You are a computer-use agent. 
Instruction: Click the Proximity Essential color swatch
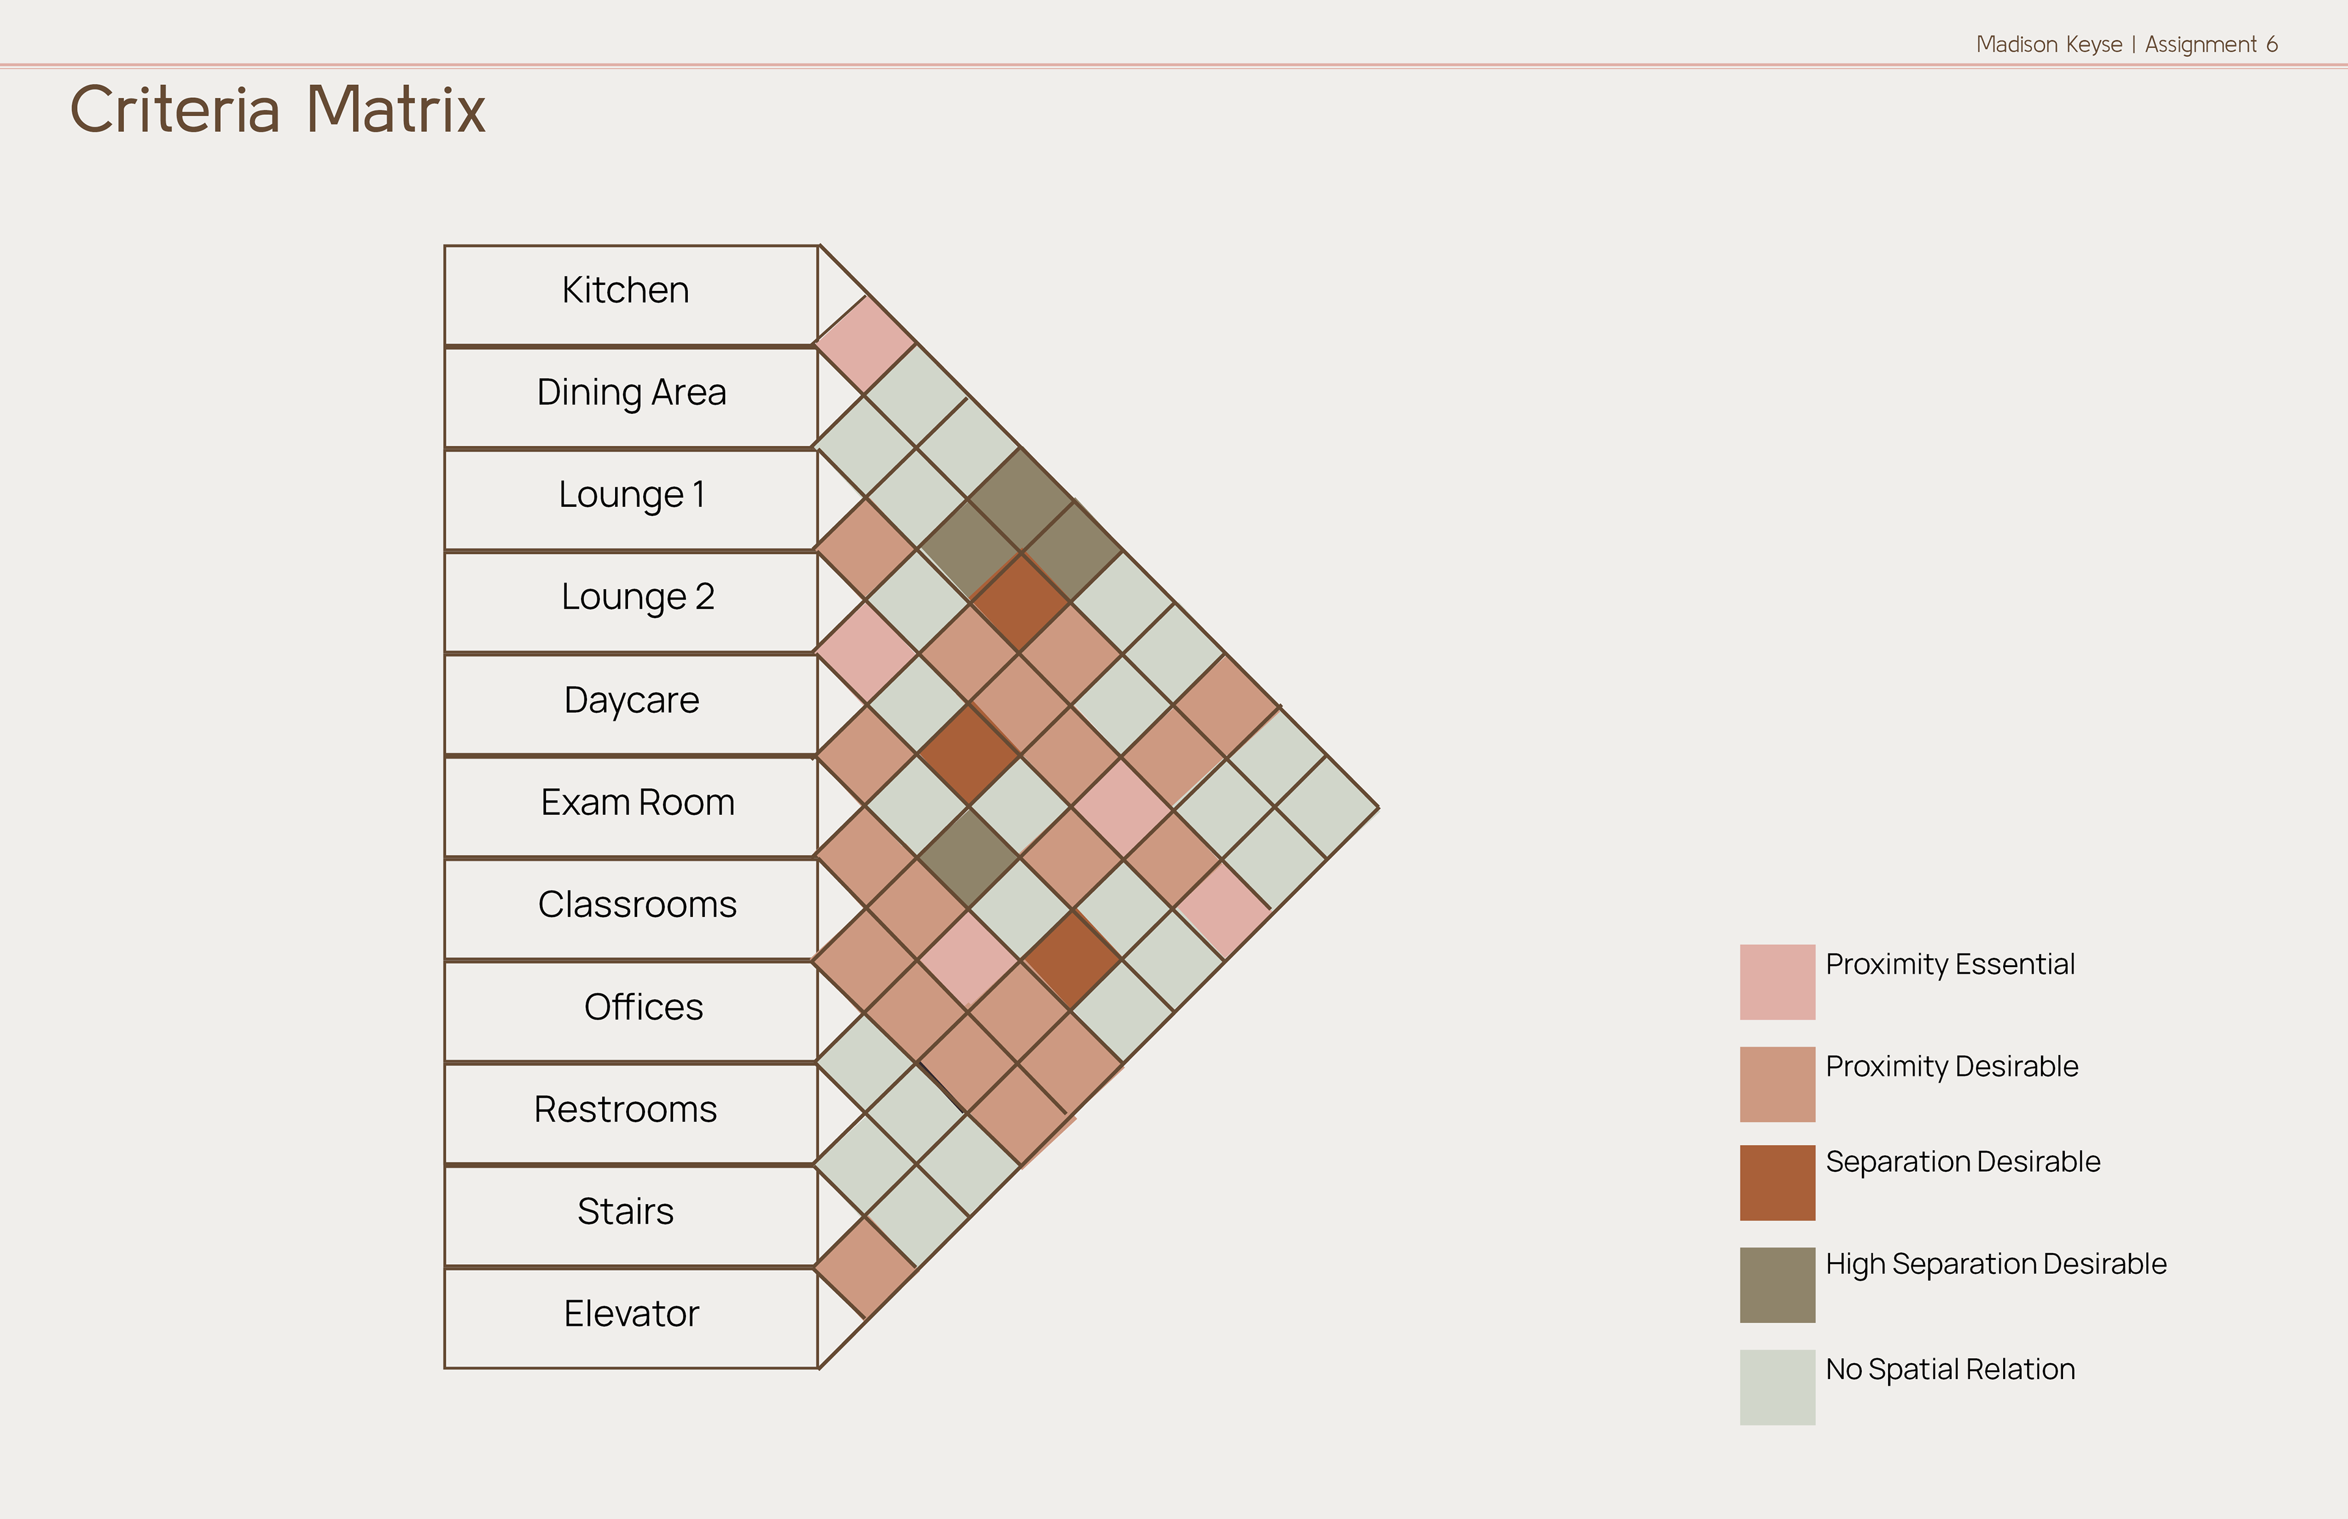[x=1777, y=982]
